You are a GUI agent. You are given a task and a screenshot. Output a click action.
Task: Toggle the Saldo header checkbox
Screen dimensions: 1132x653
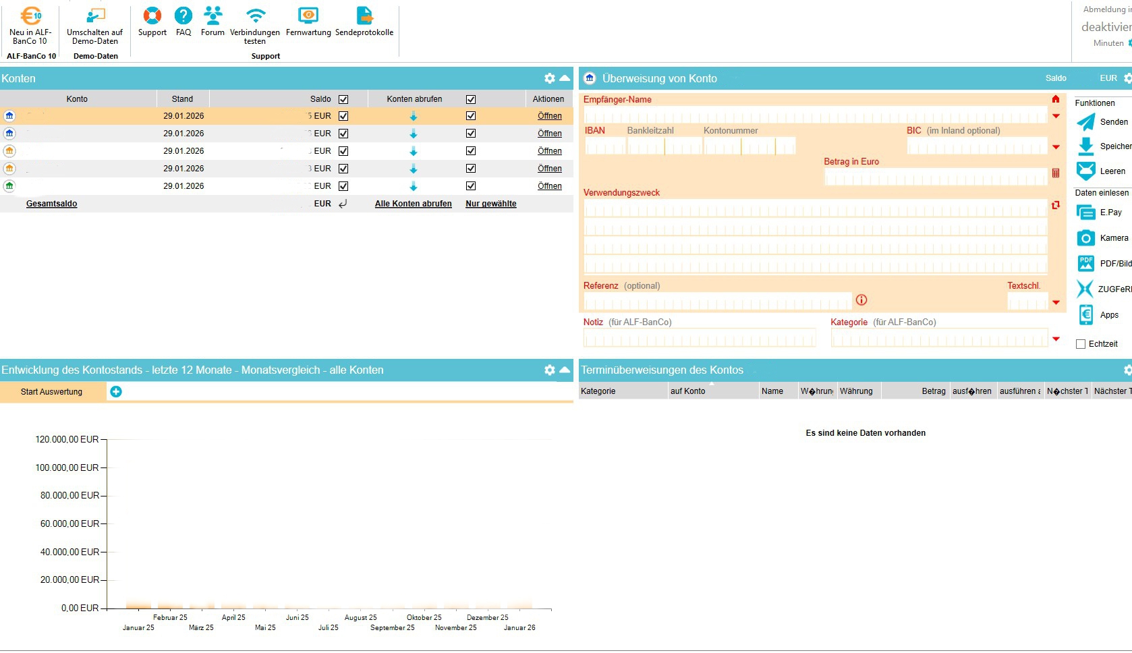[343, 99]
